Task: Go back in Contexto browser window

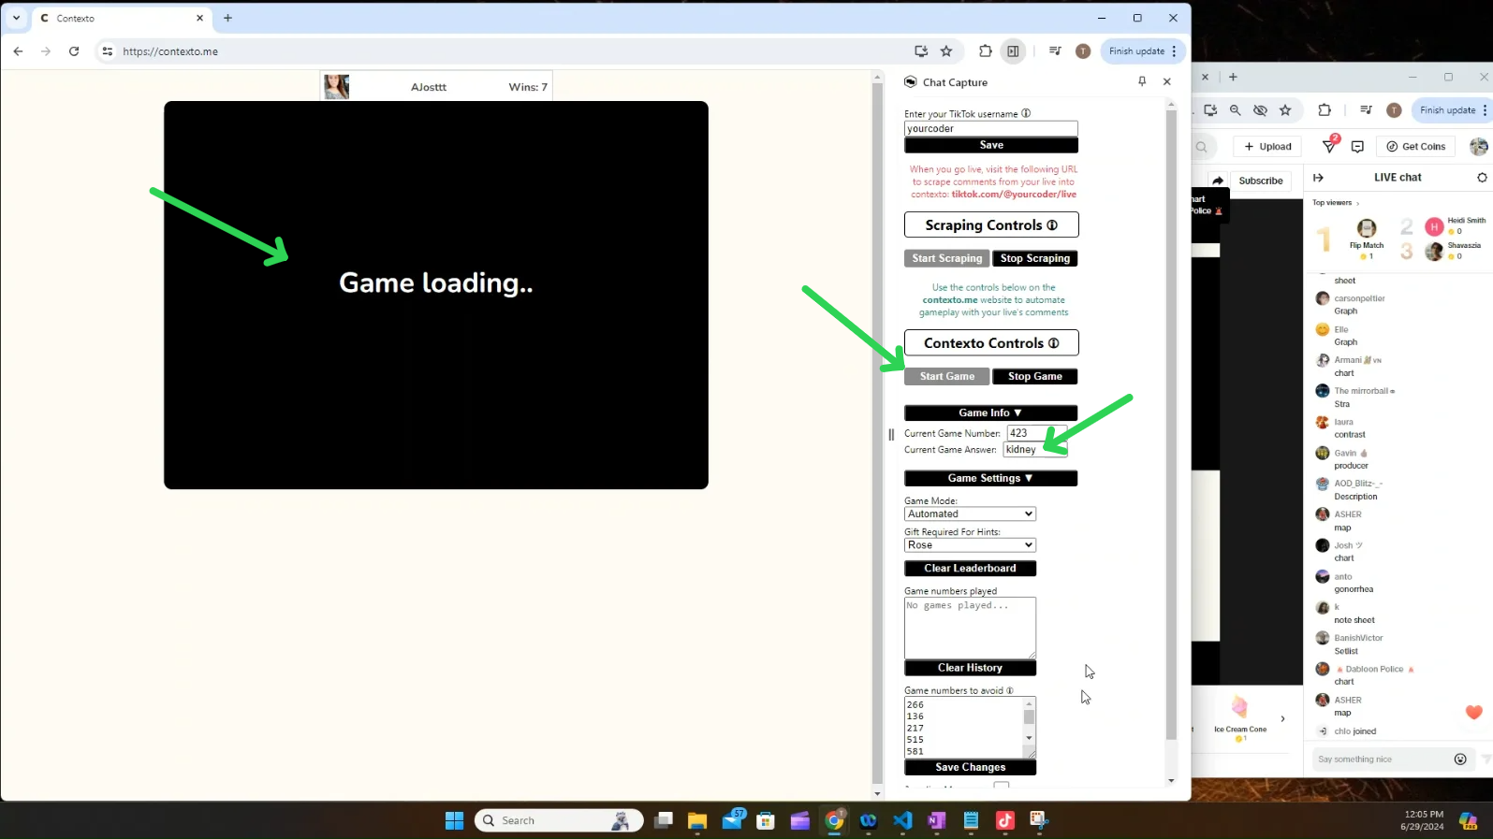Action: pyautogui.click(x=18, y=51)
